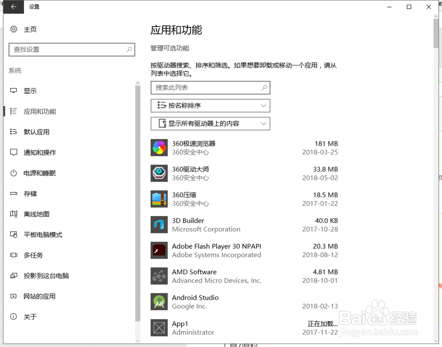Click the 离线地图 map icon
442x347 pixels.
click(14, 214)
